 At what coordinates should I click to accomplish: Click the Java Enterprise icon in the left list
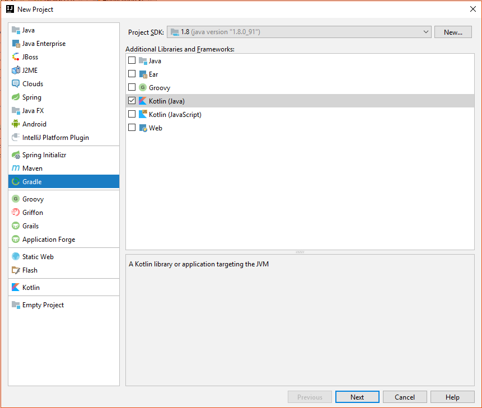[x=16, y=44]
